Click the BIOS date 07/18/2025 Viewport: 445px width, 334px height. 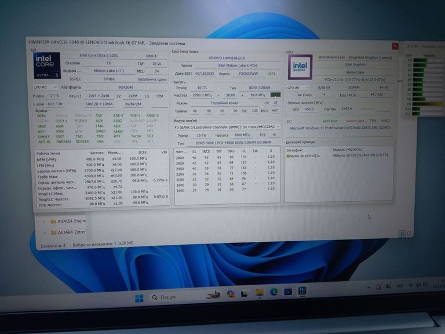pyautogui.click(x=205, y=74)
